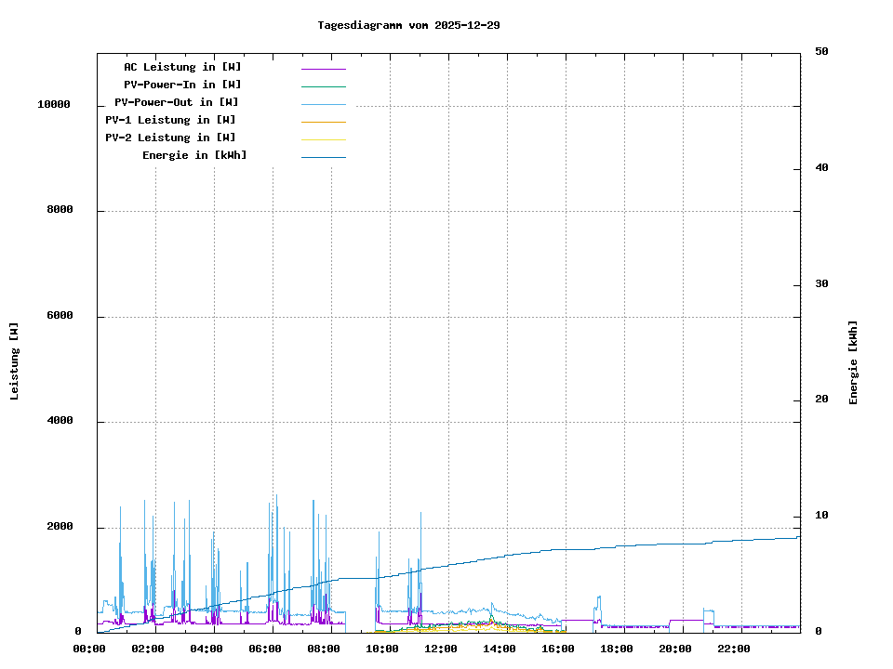The width and height of the screenshot is (893, 669).
Task: Click the Energie [kWh] right axis title
Action: [853, 362]
